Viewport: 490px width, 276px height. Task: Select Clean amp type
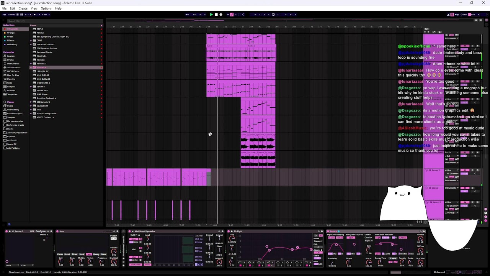point(60,254)
